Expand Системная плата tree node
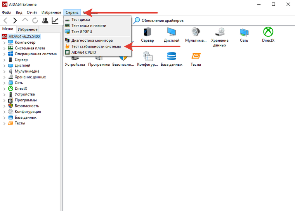Screen dimensions: 295x211 [4, 48]
